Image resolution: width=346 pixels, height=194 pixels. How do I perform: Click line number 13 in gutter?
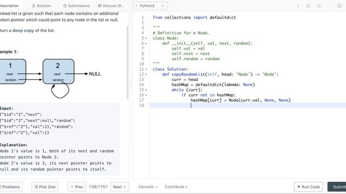(x=142, y=80)
